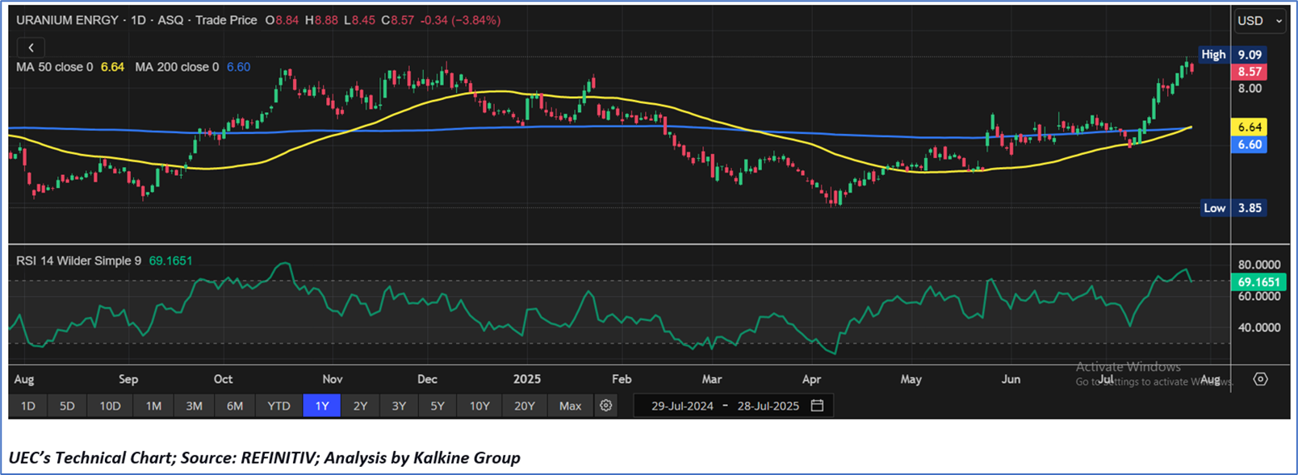Click the URANIUM ENRGY symbol title
The width and height of the screenshot is (1298, 475).
pos(67,20)
